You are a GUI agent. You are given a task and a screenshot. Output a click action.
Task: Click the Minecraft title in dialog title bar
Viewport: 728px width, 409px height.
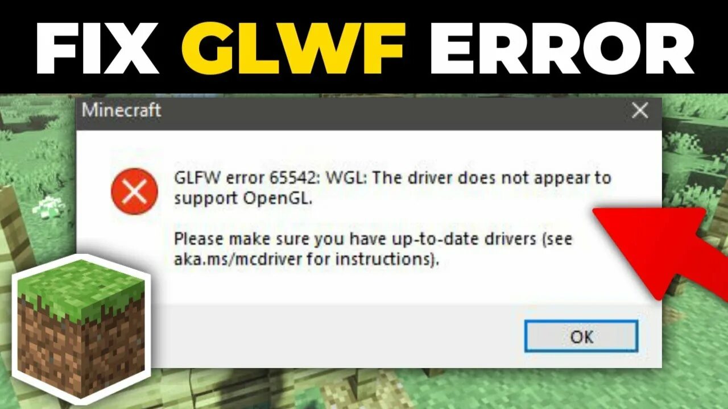pyautogui.click(x=121, y=110)
